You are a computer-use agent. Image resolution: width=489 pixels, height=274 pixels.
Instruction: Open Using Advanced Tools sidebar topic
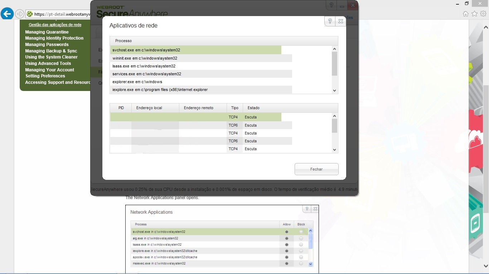tap(48, 64)
